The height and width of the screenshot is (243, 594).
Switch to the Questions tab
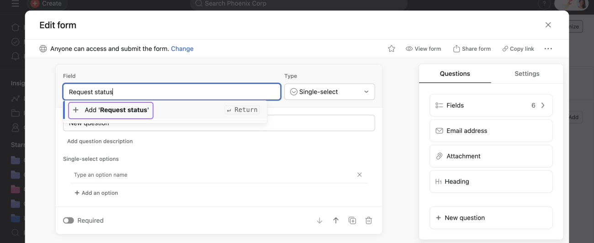[455, 74]
